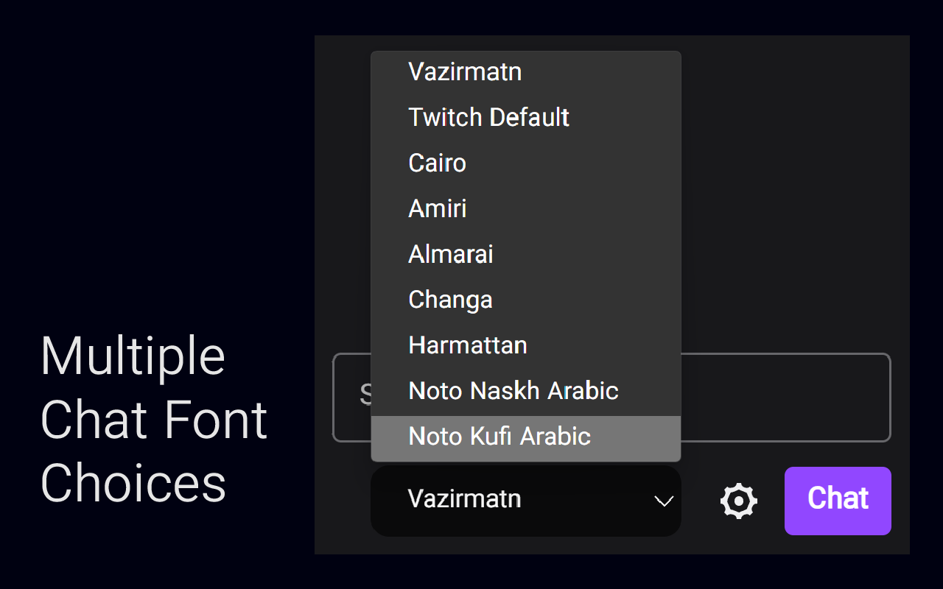Viewport: 943px width, 589px height.
Task: Click the word 'Multiple' in the heading
Action: [x=133, y=356]
